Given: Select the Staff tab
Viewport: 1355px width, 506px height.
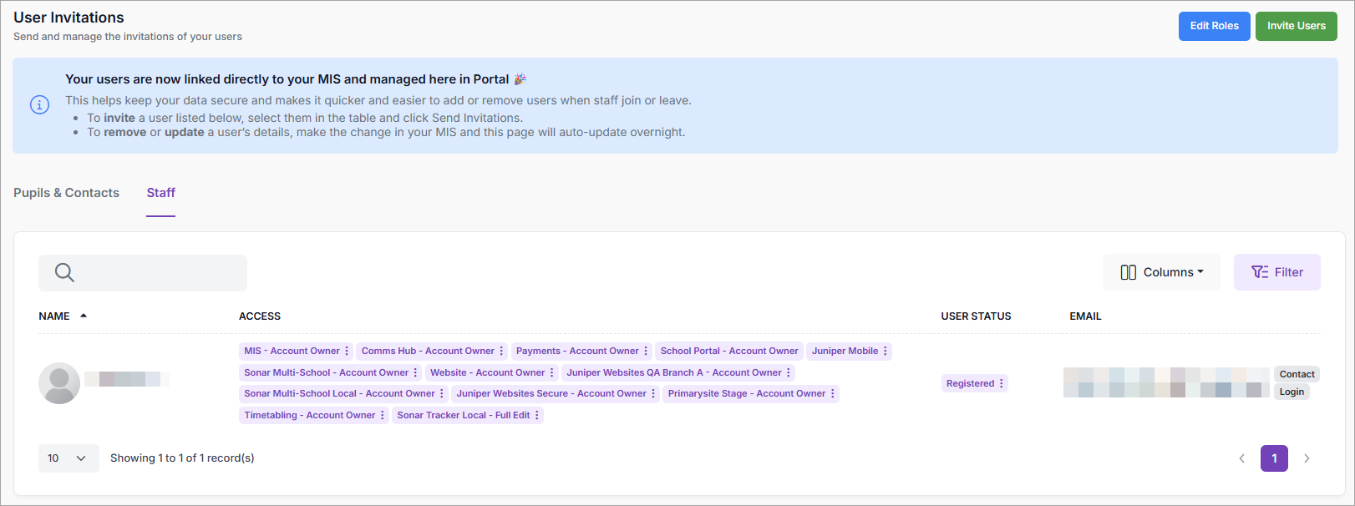Looking at the screenshot, I should [160, 193].
